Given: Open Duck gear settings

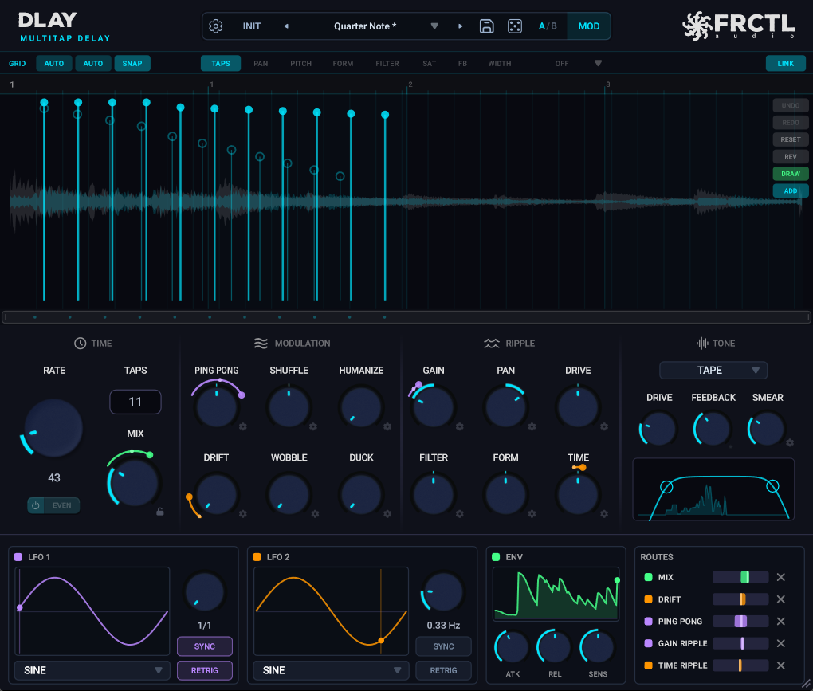Looking at the screenshot, I should point(387,514).
